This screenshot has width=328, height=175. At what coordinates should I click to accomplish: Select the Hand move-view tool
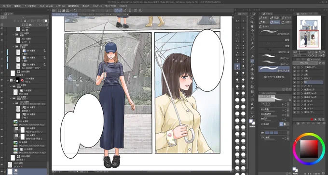click(x=252, y=26)
